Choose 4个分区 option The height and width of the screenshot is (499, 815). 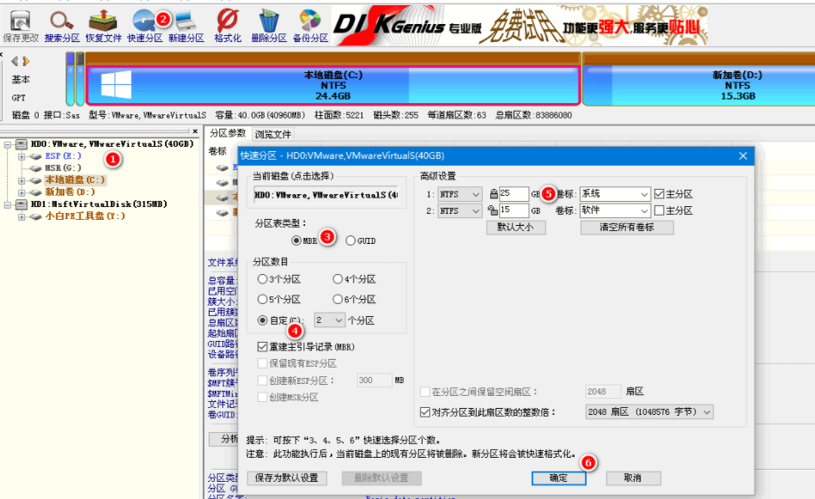tap(338, 279)
